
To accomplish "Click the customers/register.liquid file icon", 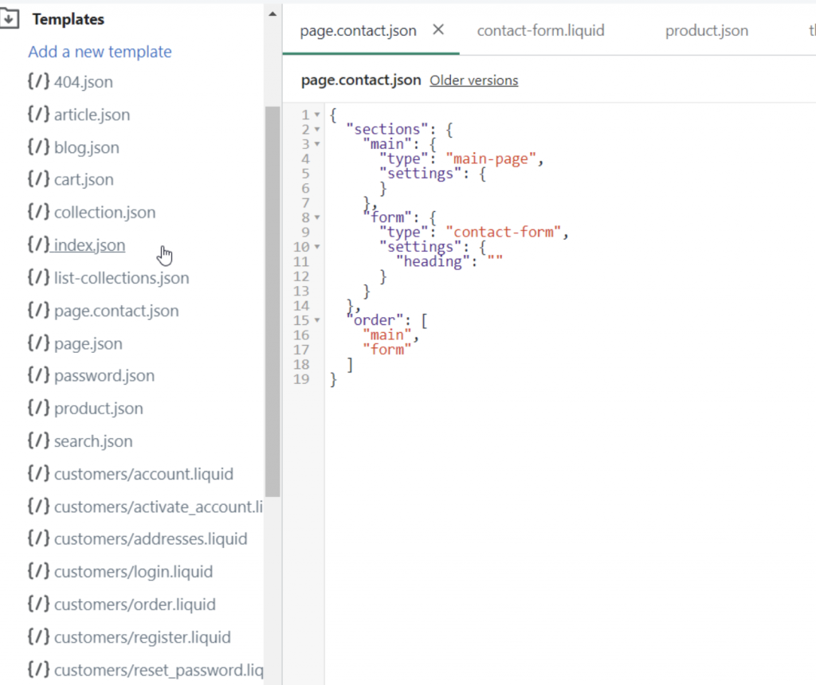I will pos(37,637).
